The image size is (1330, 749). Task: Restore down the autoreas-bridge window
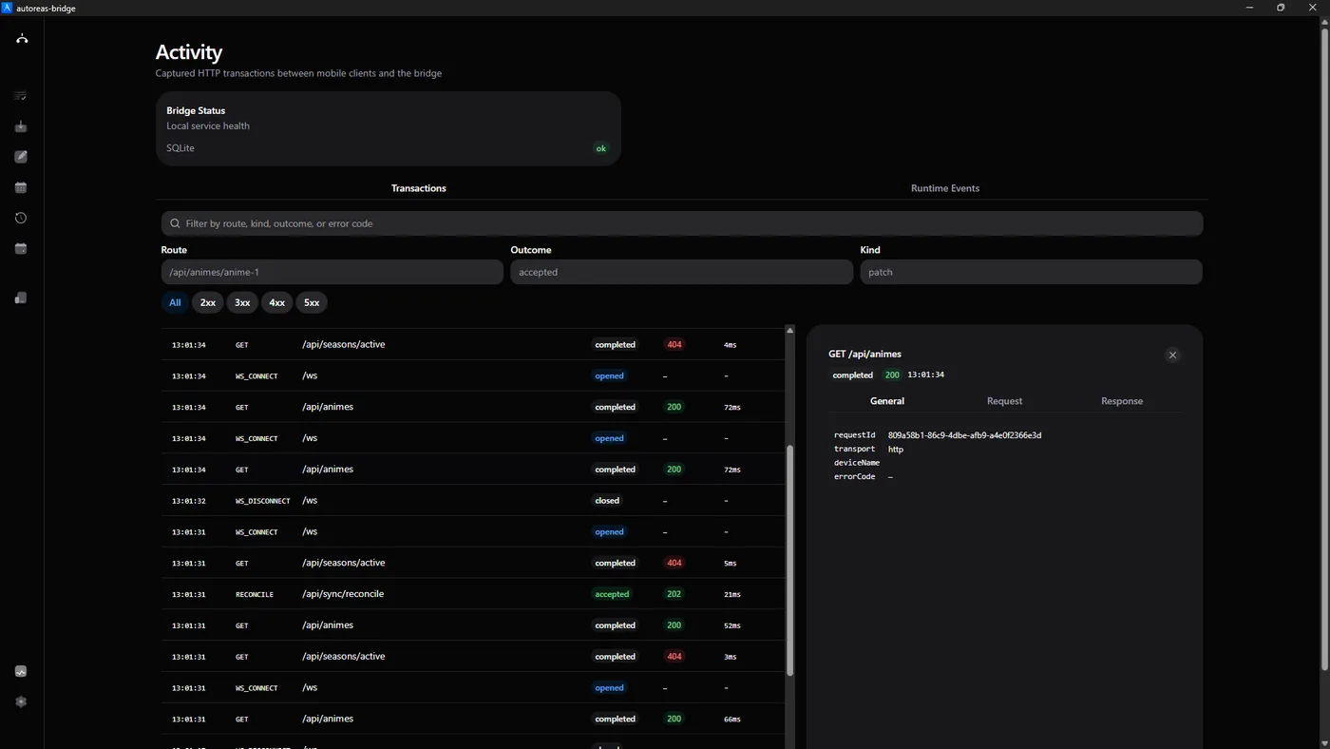(1281, 8)
